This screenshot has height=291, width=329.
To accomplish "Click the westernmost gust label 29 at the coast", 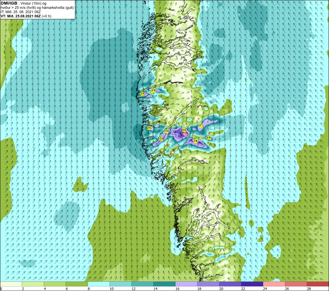I will click(x=142, y=94).
